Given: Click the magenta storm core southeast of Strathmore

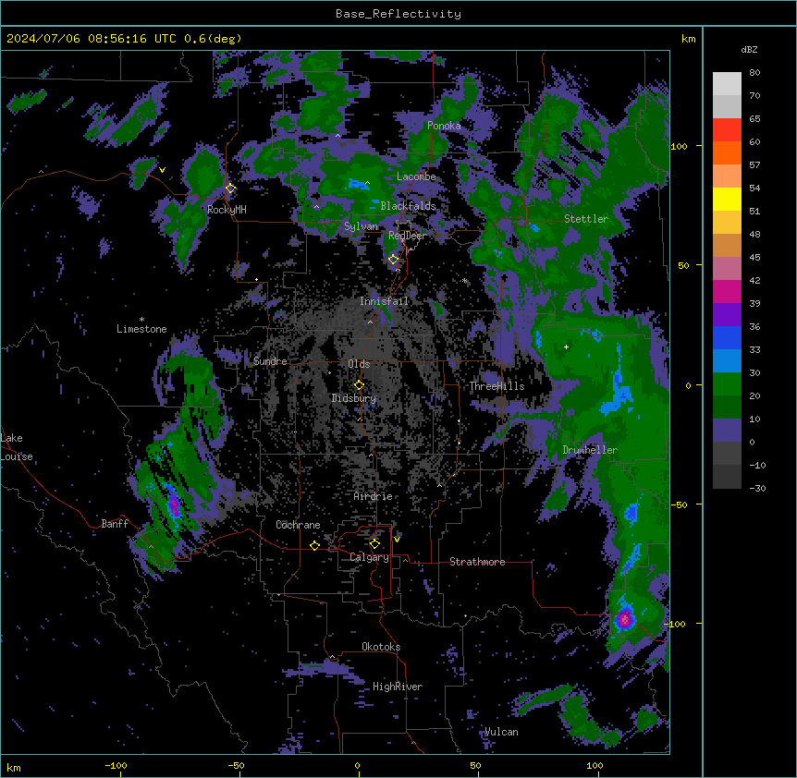Looking at the screenshot, I should click(624, 619).
